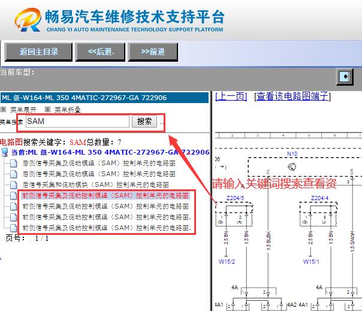
Task: Collapse all menus via 菜单折叠
Action: click(x=67, y=110)
